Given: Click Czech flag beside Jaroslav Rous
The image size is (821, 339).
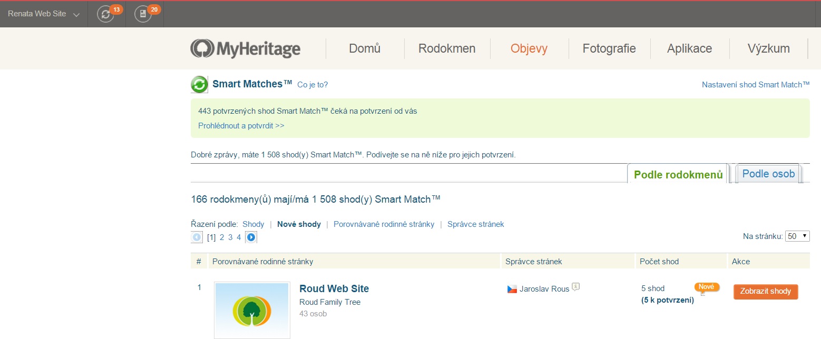Looking at the screenshot, I should point(512,289).
